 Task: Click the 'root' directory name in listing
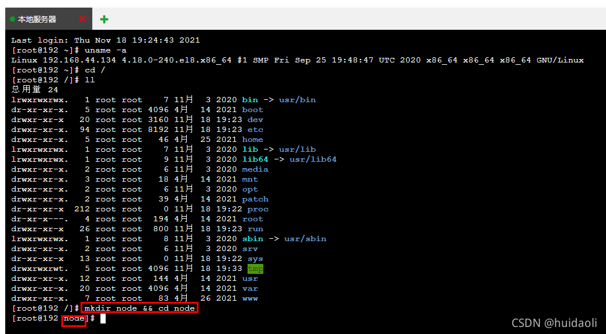click(x=253, y=219)
